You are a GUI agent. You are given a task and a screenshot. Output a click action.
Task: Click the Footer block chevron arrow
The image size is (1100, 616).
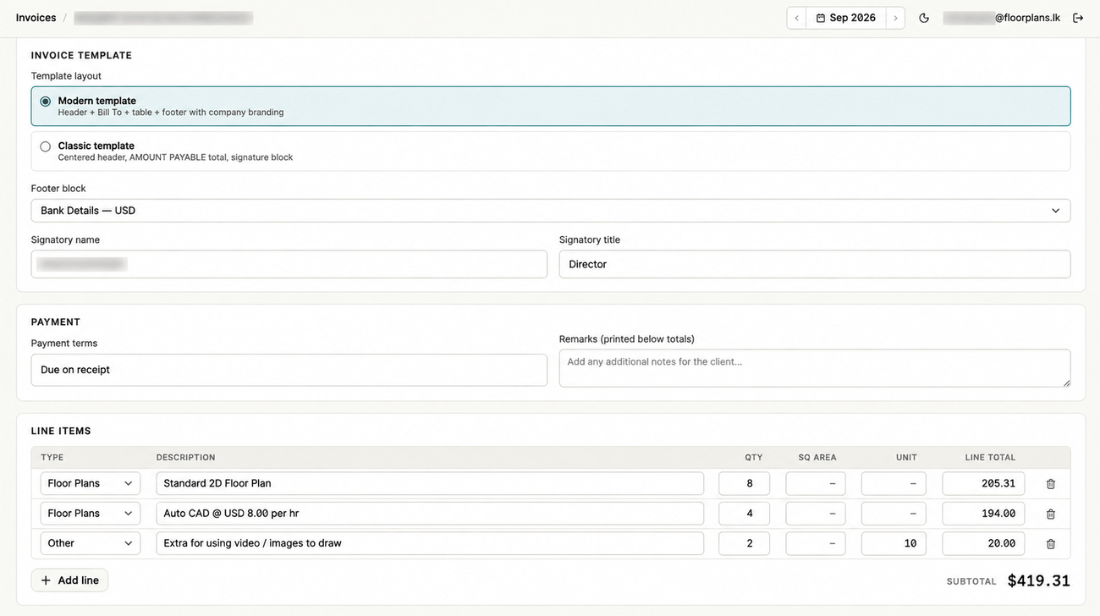pyautogui.click(x=1055, y=211)
